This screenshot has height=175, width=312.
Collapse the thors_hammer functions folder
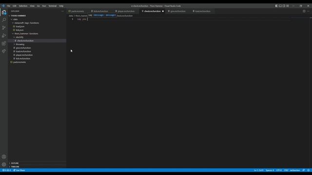(x=26, y=34)
